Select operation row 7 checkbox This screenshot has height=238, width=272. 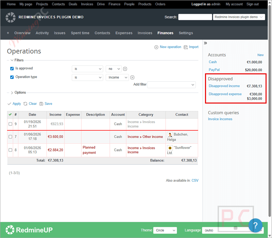pos(11,137)
